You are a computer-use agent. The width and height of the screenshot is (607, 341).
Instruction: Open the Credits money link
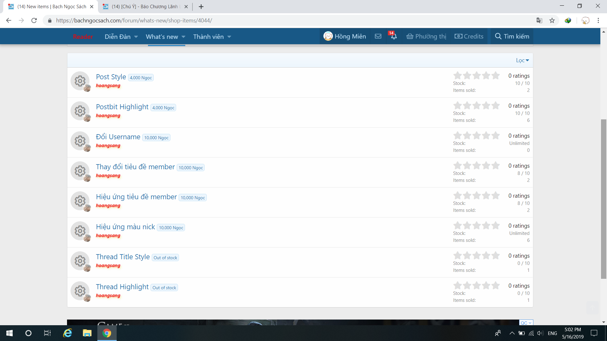[469, 36]
